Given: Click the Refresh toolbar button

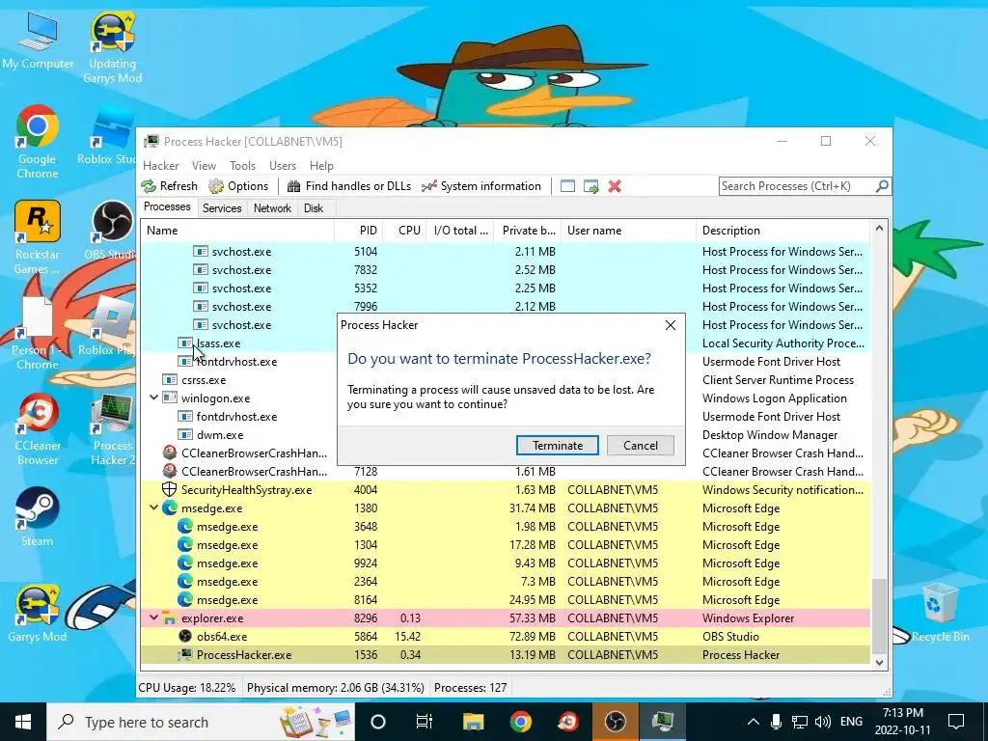Looking at the screenshot, I should pos(170,186).
